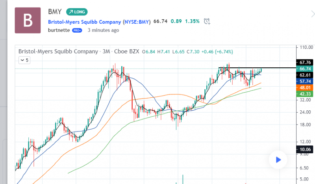Click the PRO+ badge beside burtnette
The width and height of the screenshot is (315, 184).
click(77, 30)
